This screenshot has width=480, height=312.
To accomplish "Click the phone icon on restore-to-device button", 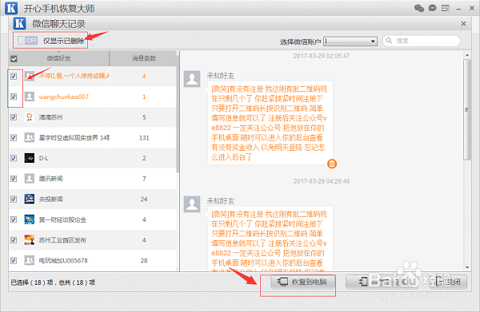I will tap(363, 282).
